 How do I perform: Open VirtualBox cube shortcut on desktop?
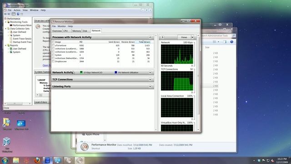tap(7, 142)
